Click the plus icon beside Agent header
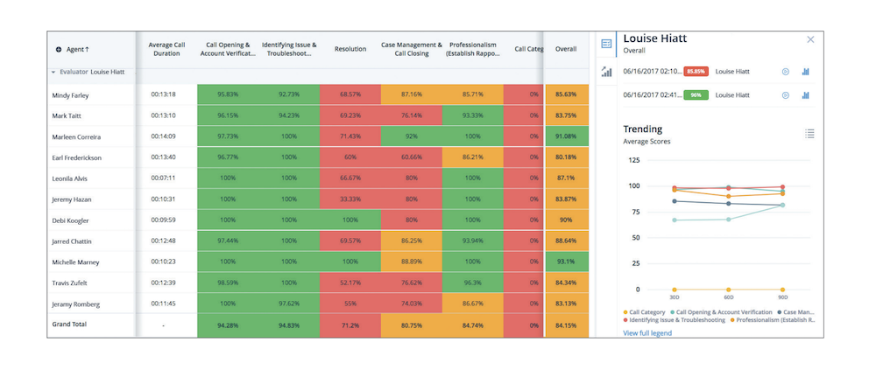This screenshot has width=876, height=391. [x=59, y=50]
